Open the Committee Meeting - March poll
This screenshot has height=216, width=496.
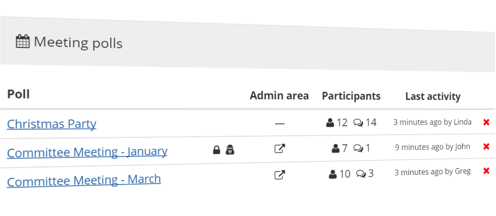(84, 180)
